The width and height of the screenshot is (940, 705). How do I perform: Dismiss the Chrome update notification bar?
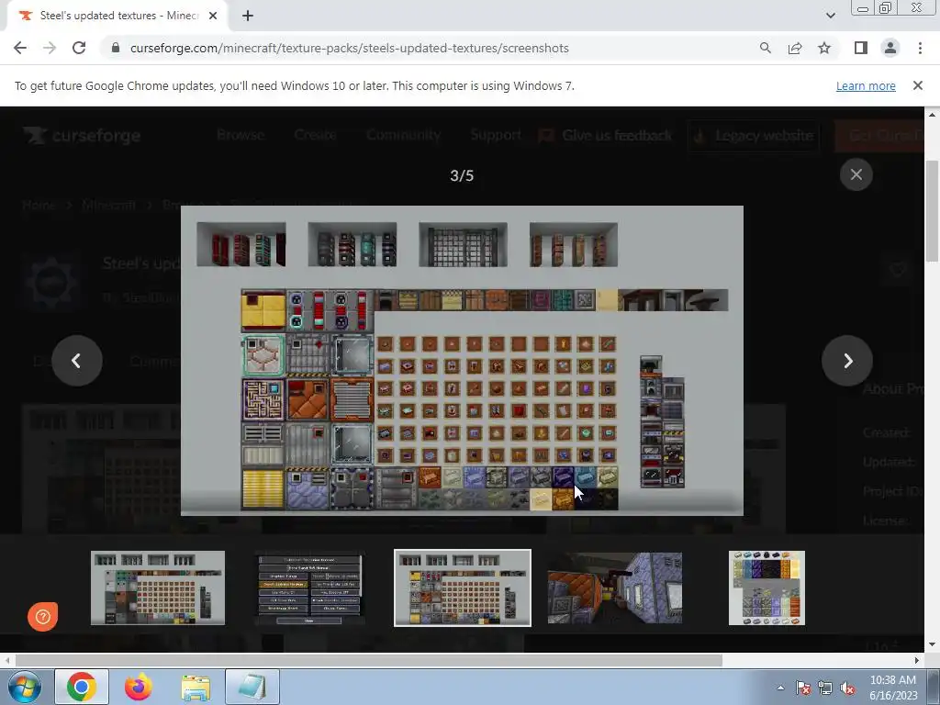click(917, 85)
